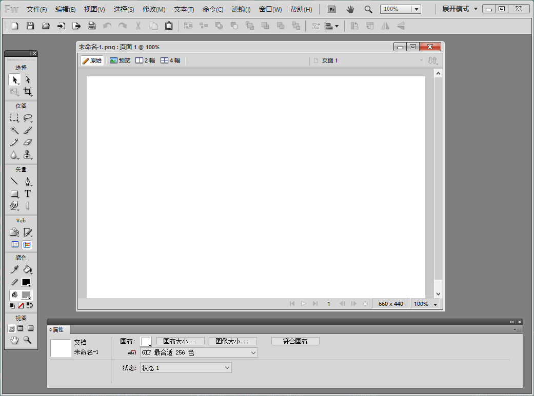Click the Save icon in main toolbar
The height and width of the screenshot is (396, 534).
tap(30, 26)
